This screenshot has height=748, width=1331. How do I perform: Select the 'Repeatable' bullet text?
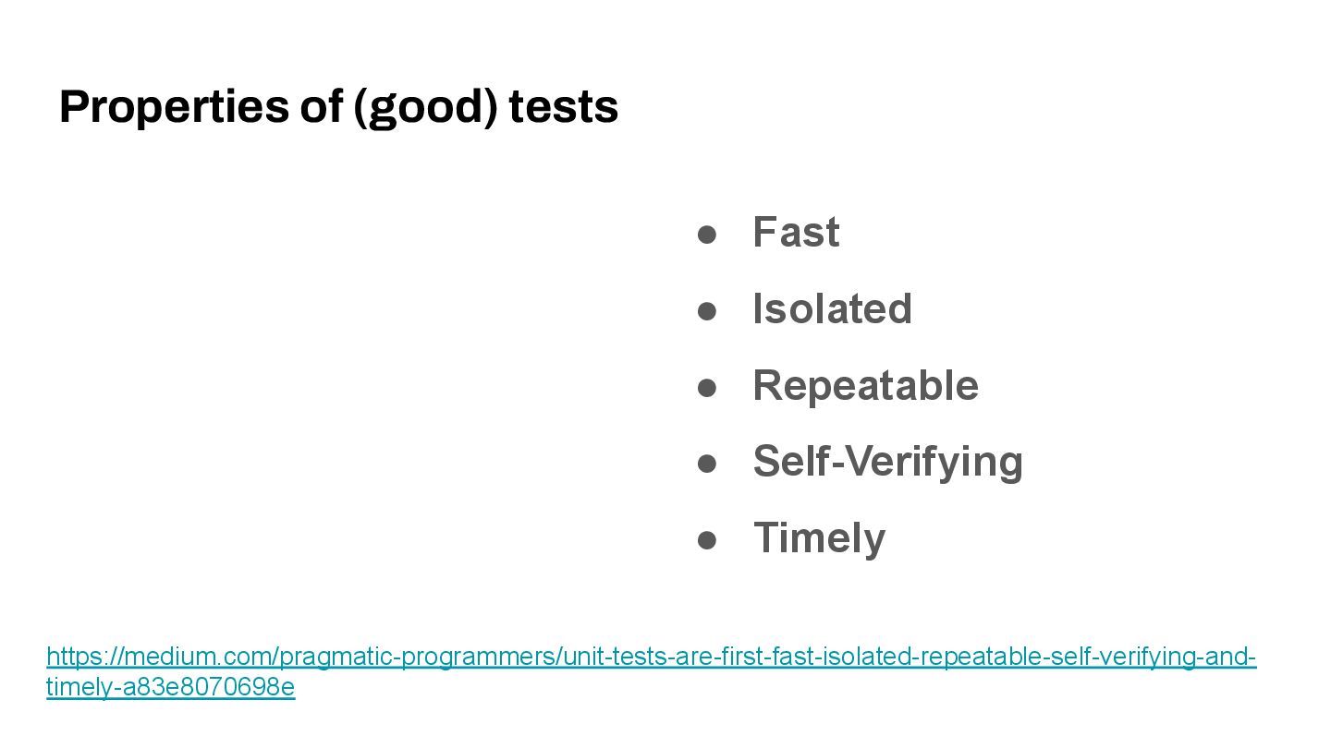click(865, 385)
